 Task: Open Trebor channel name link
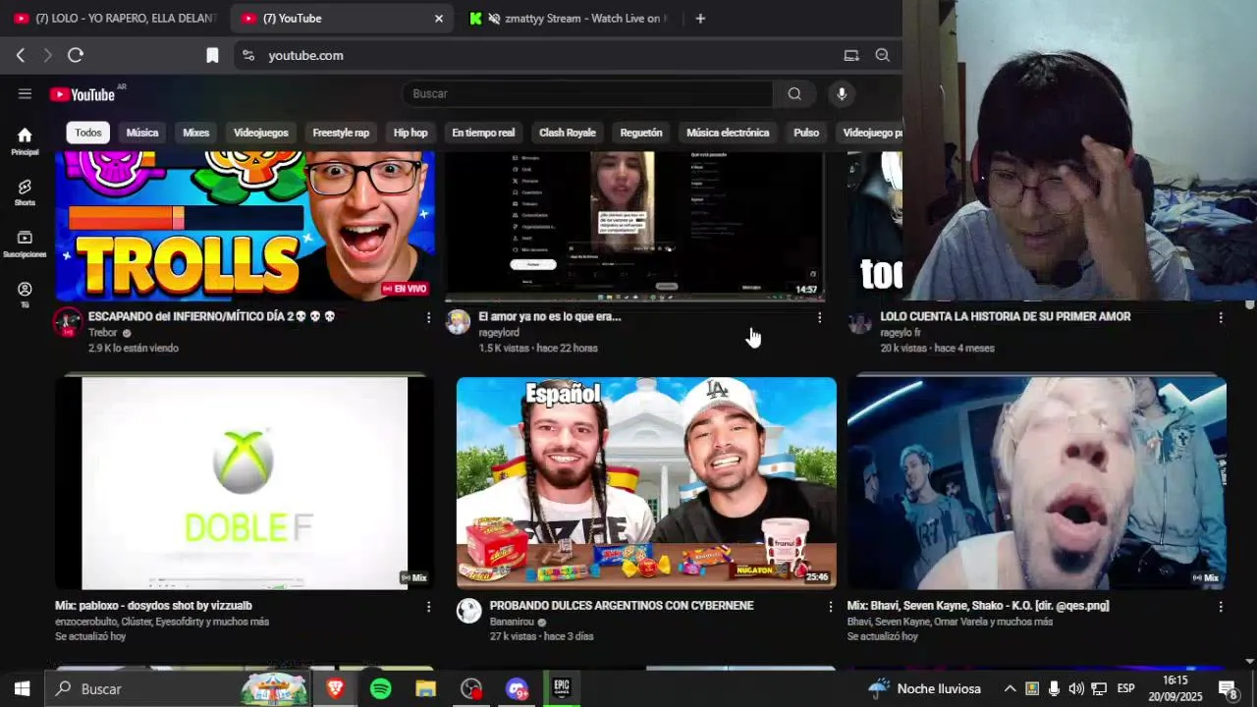pyautogui.click(x=103, y=333)
